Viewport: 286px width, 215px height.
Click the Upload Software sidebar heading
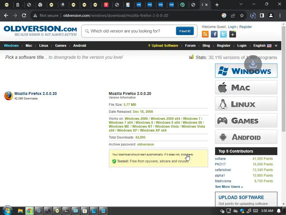pos(241,197)
